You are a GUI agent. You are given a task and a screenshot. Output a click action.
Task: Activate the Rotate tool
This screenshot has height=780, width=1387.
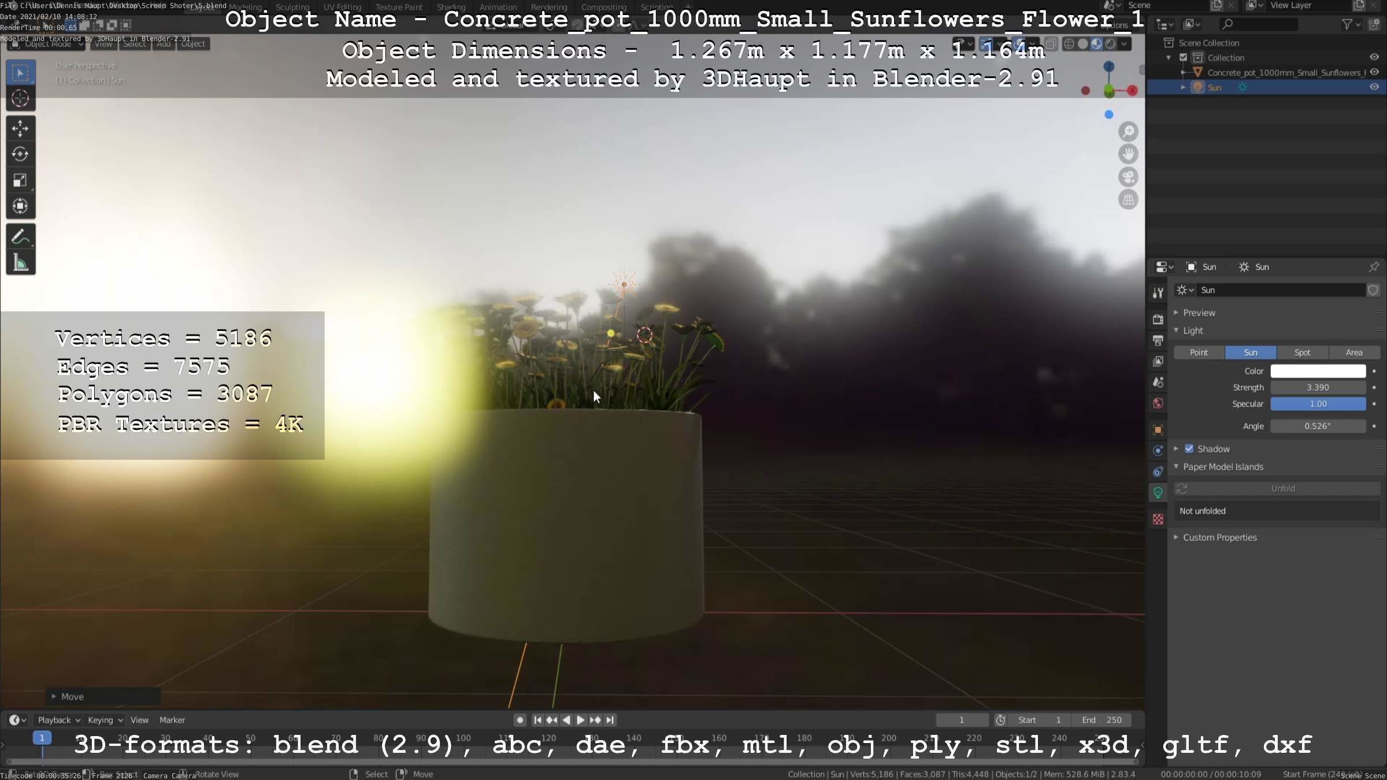tap(20, 154)
